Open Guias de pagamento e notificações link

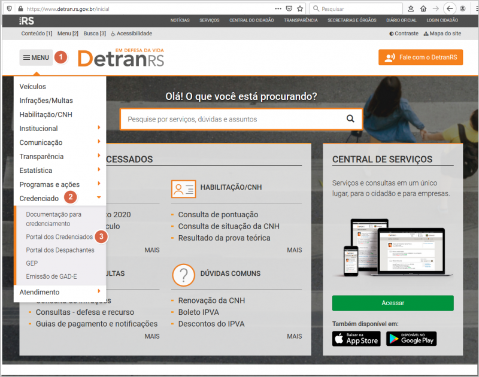pyautogui.click(x=96, y=324)
